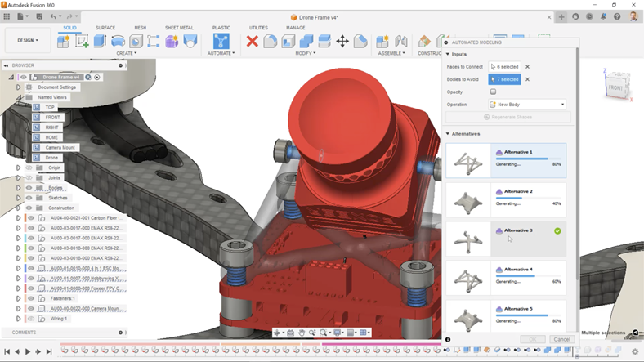Toggle visibility of Wiring:1 component
The image size is (644, 362).
tap(31, 319)
